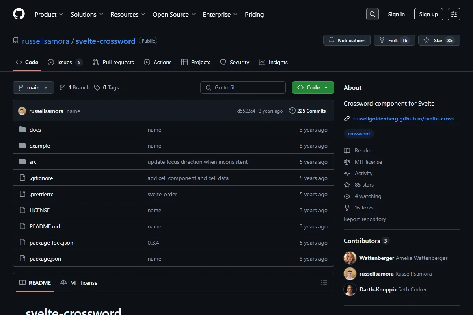Expand the main branch selector

33,87
